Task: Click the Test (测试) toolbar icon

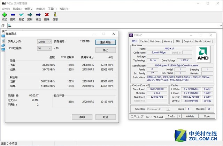Action: pos(21,15)
